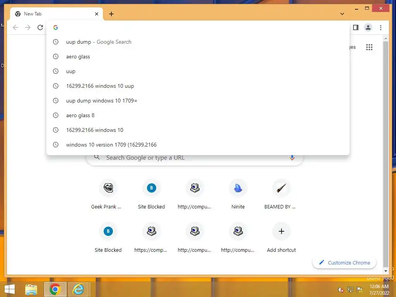Choose 'windows 10 version 1709 (16299.2166' suggestion

pyautogui.click(x=198, y=145)
